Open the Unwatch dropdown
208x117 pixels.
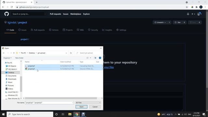pos(160,22)
